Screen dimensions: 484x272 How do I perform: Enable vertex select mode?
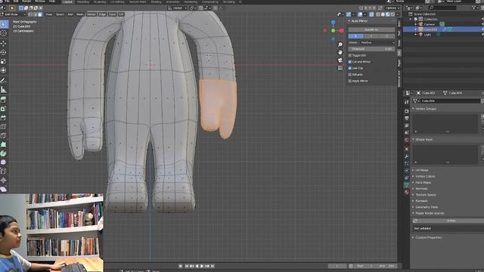pos(30,14)
